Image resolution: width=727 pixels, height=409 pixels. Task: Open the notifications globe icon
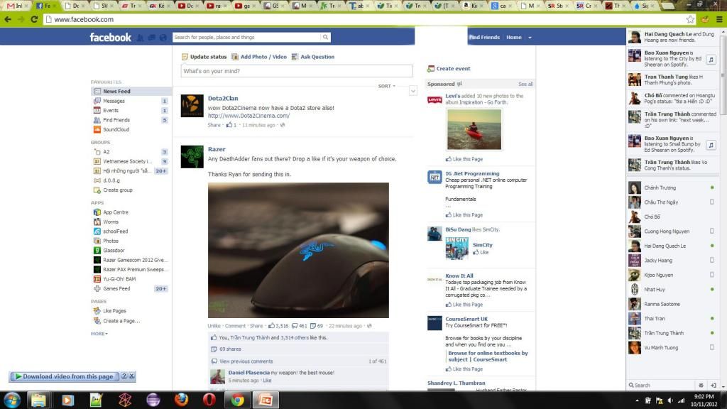click(x=163, y=38)
